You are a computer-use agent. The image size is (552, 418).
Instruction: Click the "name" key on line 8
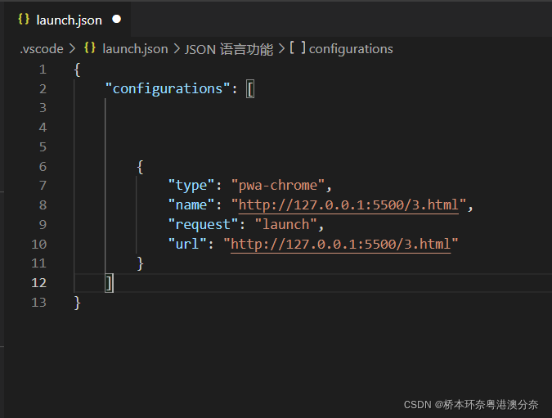coord(191,205)
